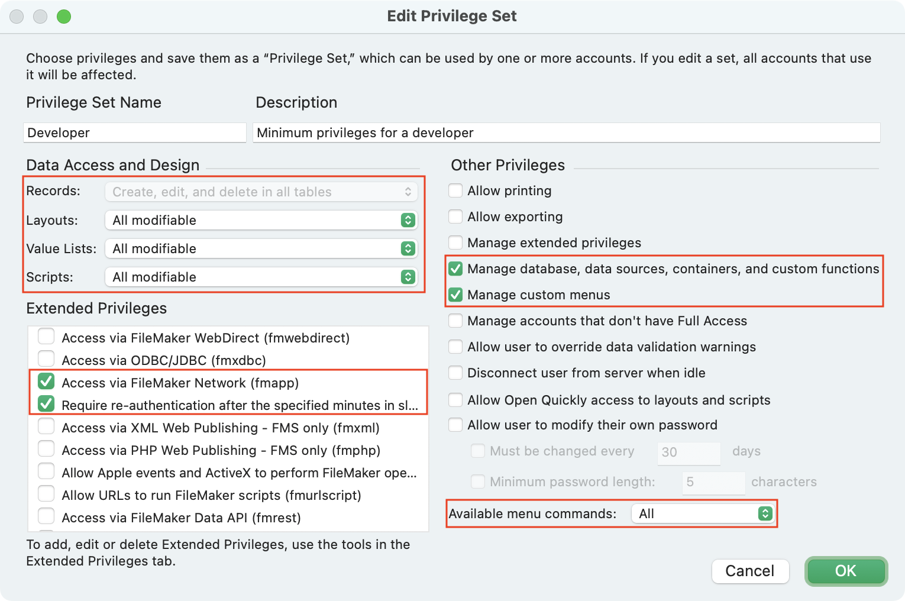This screenshot has width=905, height=601.
Task: Click the Description text field
Action: click(566, 133)
